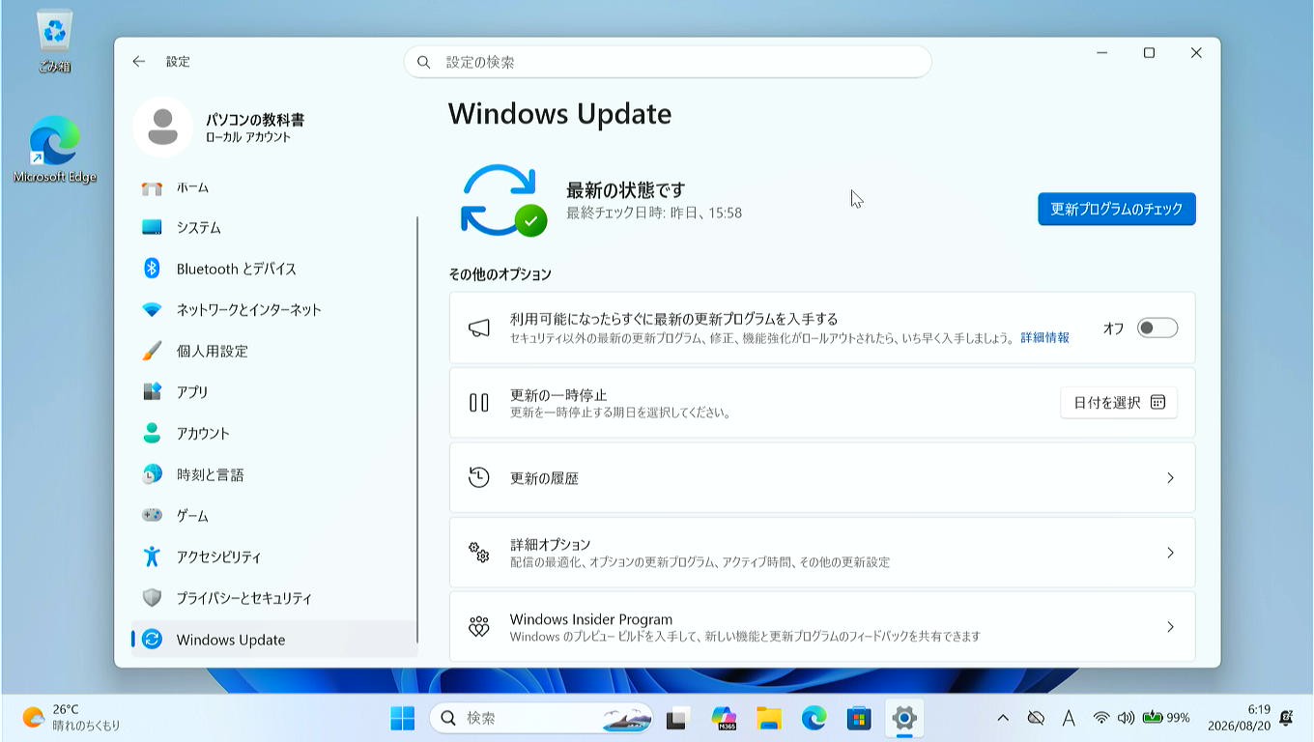Go back using the arrow beside 設定

click(139, 61)
